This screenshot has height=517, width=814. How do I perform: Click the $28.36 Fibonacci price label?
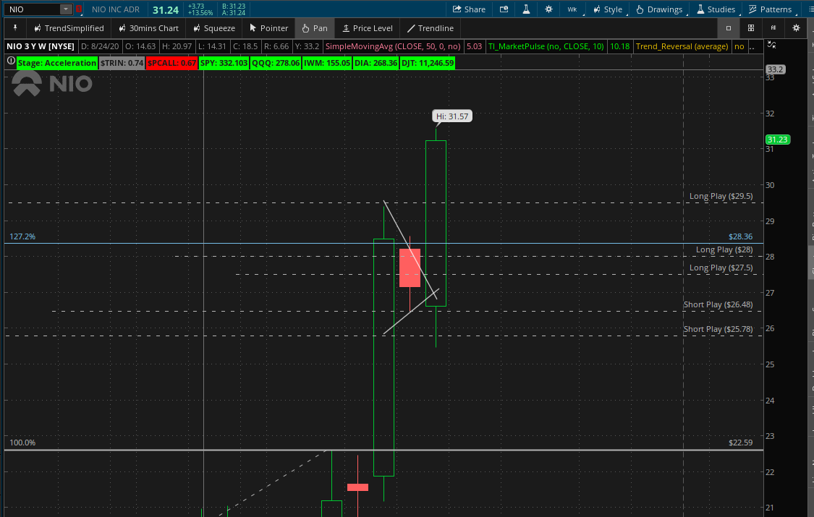740,236
